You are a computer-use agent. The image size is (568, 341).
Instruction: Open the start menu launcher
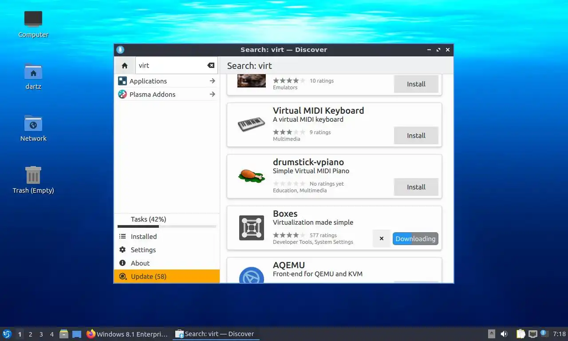click(7, 334)
